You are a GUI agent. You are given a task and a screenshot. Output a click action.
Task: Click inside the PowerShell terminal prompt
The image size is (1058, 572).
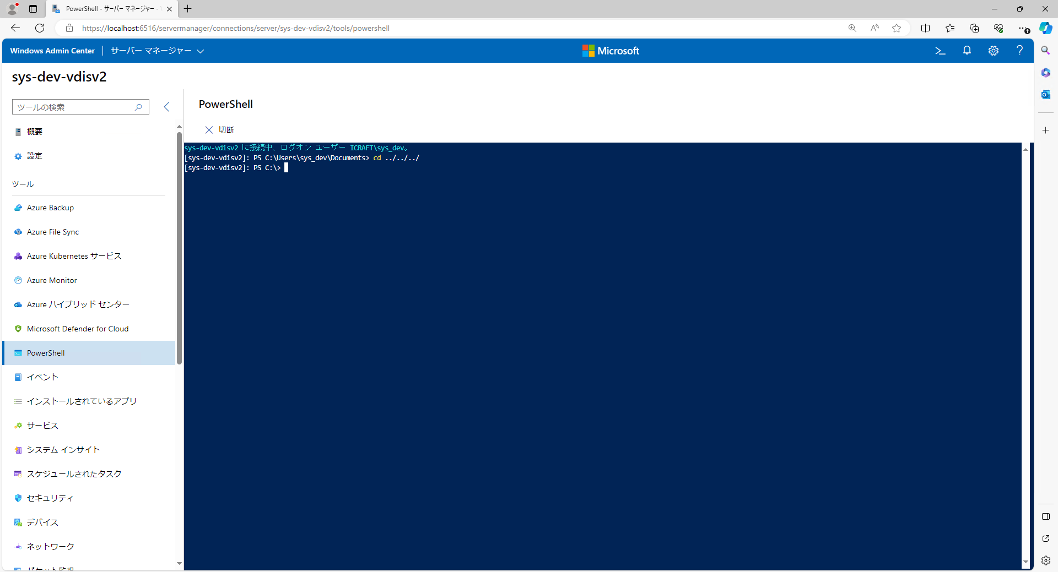[x=286, y=168]
